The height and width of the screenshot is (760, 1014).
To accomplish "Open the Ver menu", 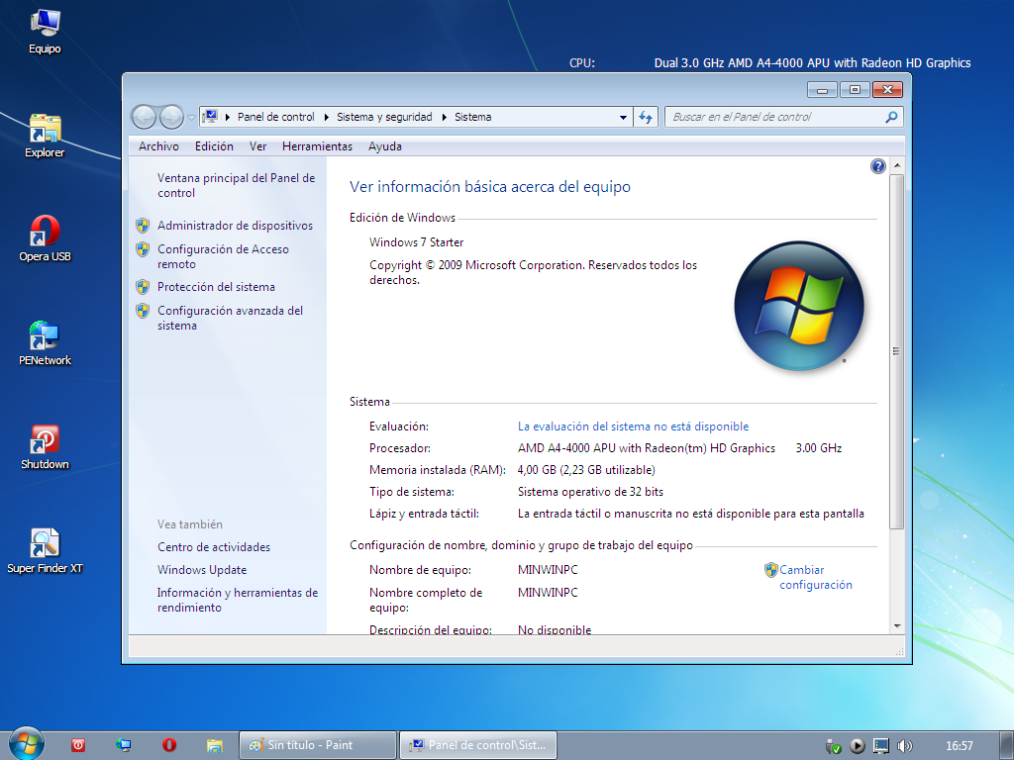I will tap(257, 145).
